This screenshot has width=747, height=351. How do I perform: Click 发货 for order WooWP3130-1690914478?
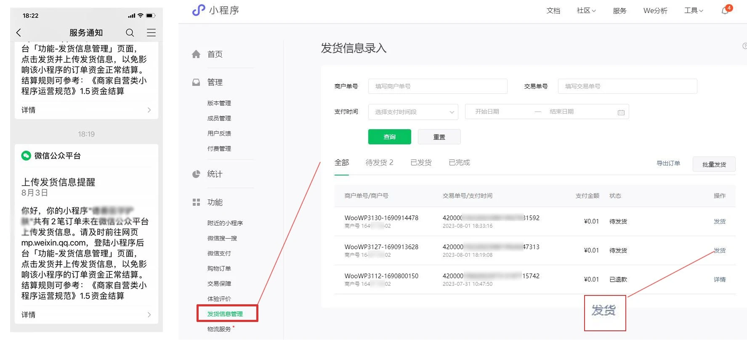(720, 221)
